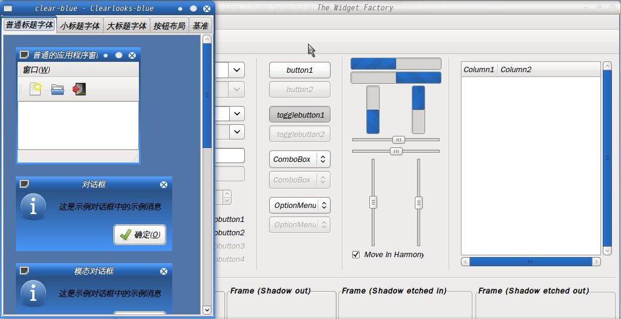The width and height of the screenshot is (621, 319).
Task: Click the window menu icon of 模态对话框 title bar
Action: click(x=24, y=270)
